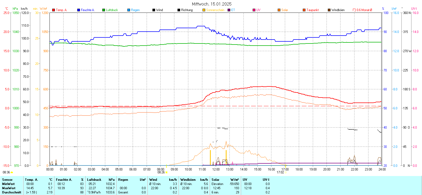This screenshot has width=422, height=195.
Task: Click the yellow Sonnenschein legend square
Action: 204,10
